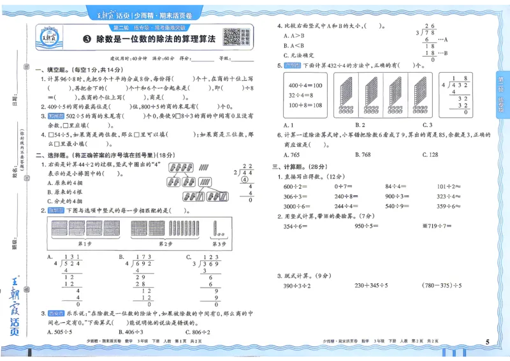Select option A. 505÷5
Viewport: 510px width, 361px height.
[59, 332]
